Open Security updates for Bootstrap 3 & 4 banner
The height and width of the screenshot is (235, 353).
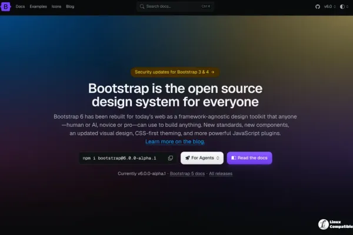(175, 72)
